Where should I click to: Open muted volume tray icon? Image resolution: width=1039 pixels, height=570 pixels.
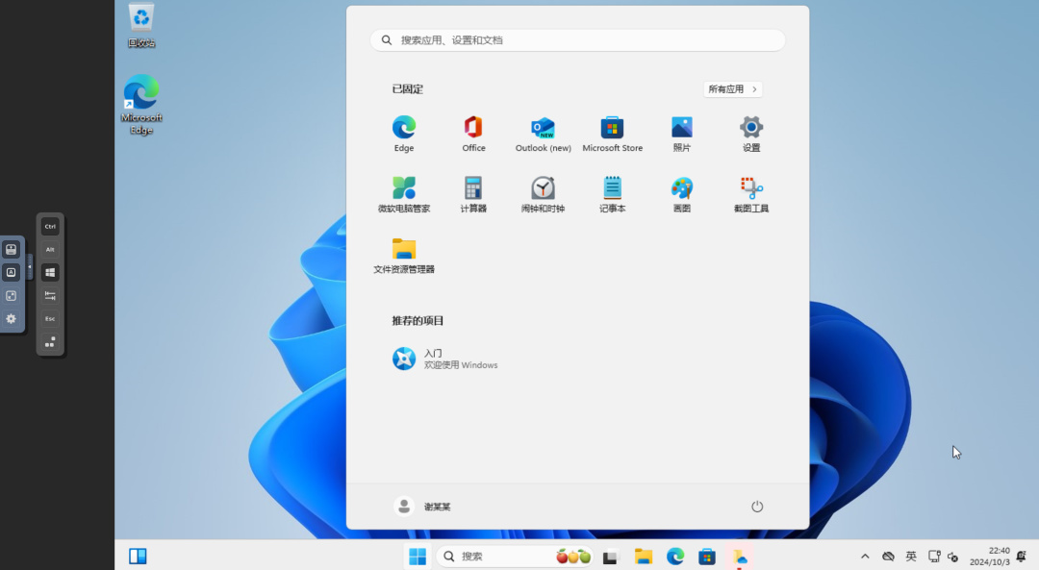pyautogui.click(x=952, y=557)
